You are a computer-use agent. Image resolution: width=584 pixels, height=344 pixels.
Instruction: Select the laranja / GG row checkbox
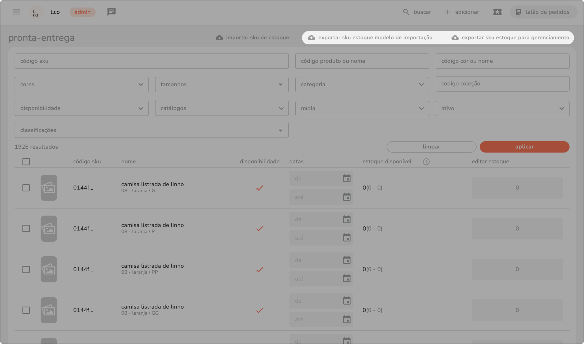click(26, 310)
